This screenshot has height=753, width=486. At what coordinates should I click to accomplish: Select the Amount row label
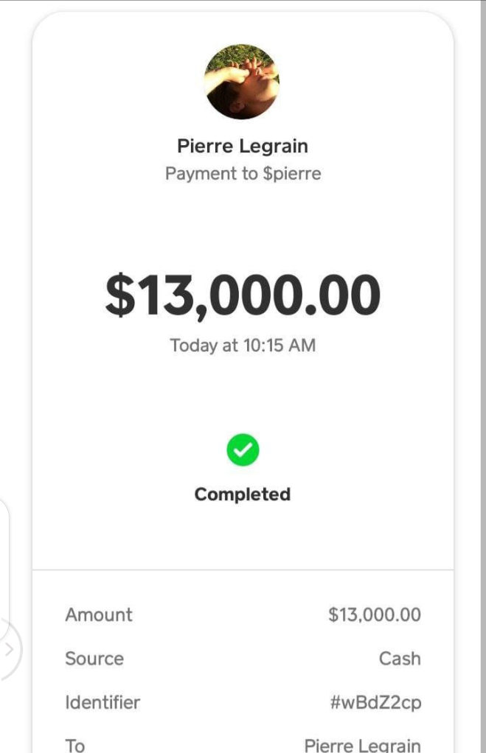(99, 614)
